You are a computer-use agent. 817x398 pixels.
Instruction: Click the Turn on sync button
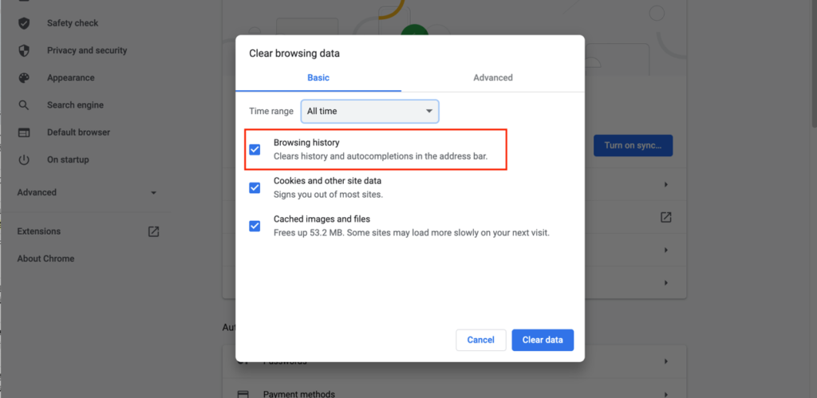click(x=633, y=145)
